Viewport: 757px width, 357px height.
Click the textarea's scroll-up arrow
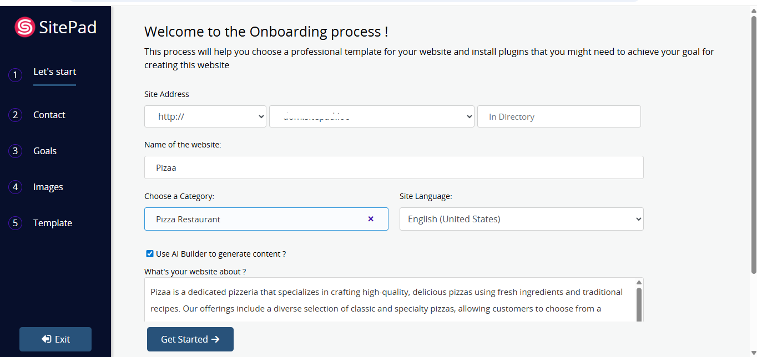[x=639, y=282]
